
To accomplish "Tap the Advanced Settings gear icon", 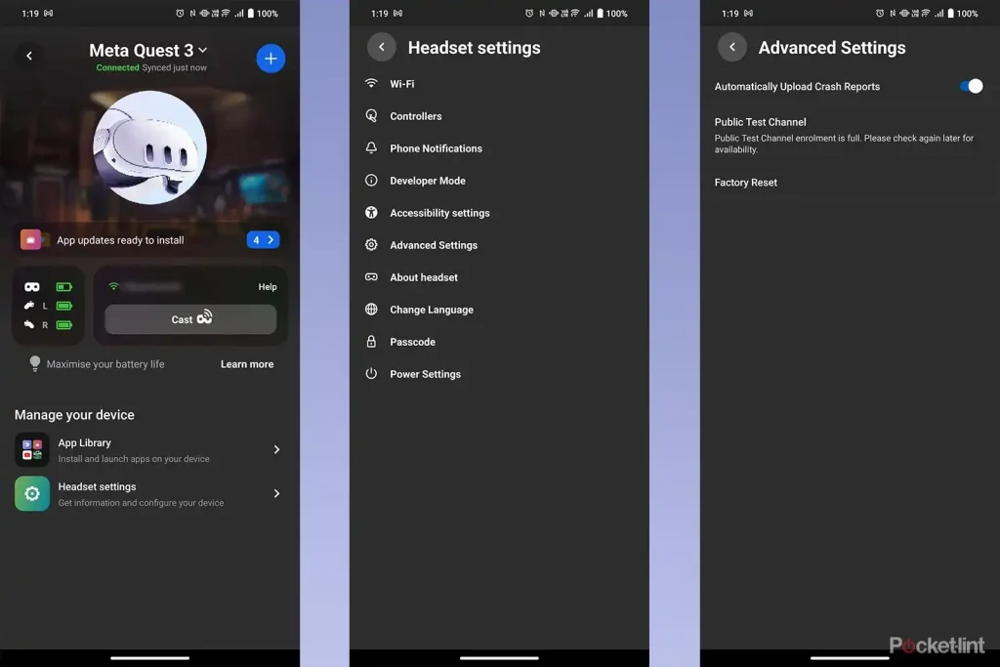I will click(x=371, y=245).
